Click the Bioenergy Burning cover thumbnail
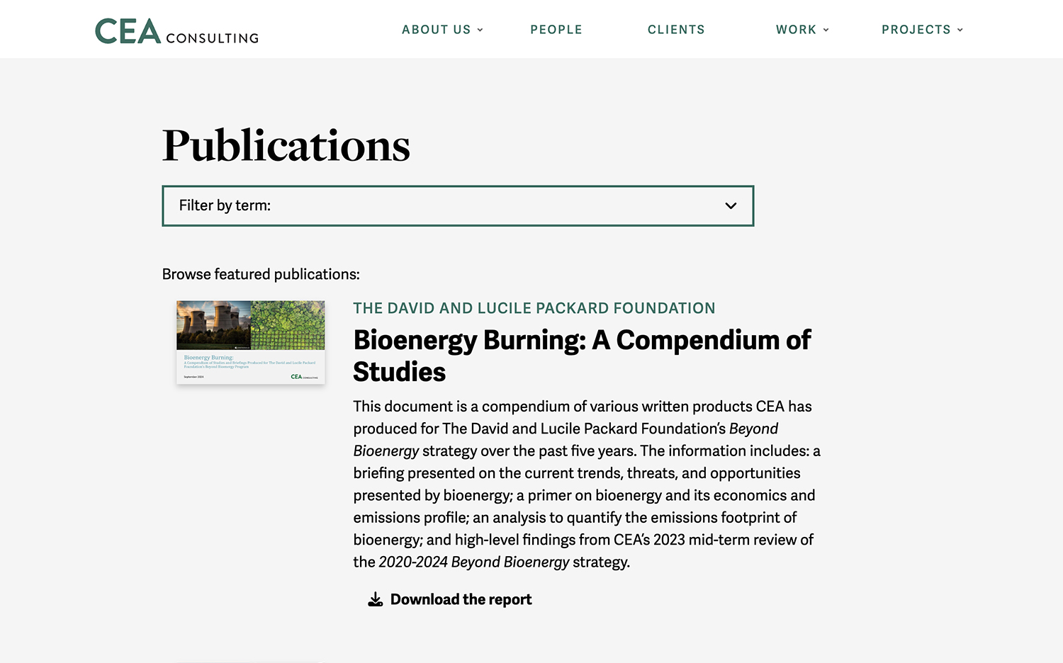This screenshot has height=663, width=1063. (250, 342)
